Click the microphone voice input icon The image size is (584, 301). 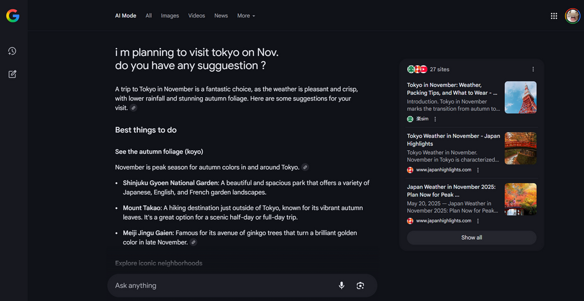coord(342,286)
